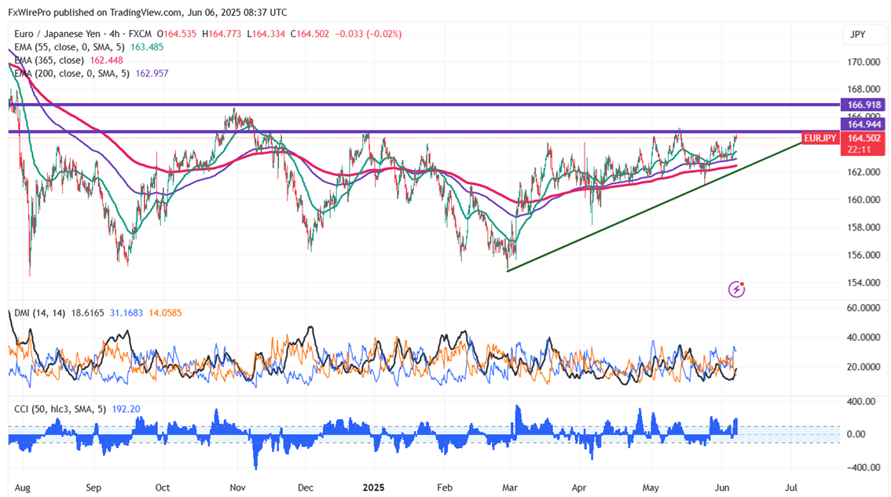Click the 154.000 price axis label
The image size is (891, 497).
click(863, 282)
